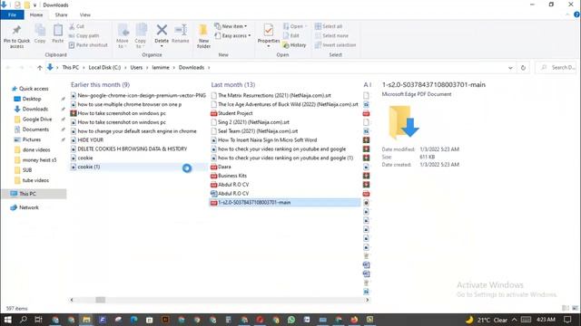The image size is (581, 326).
Task: Select the Daara PDF file
Action: 224,167
